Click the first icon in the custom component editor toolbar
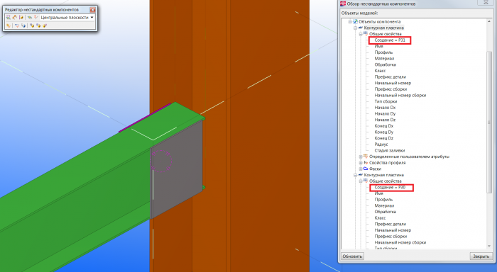The height and width of the screenshot is (272, 497). [x=9, y=18]
